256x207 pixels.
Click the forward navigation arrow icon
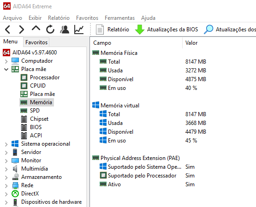coord(21,30)
